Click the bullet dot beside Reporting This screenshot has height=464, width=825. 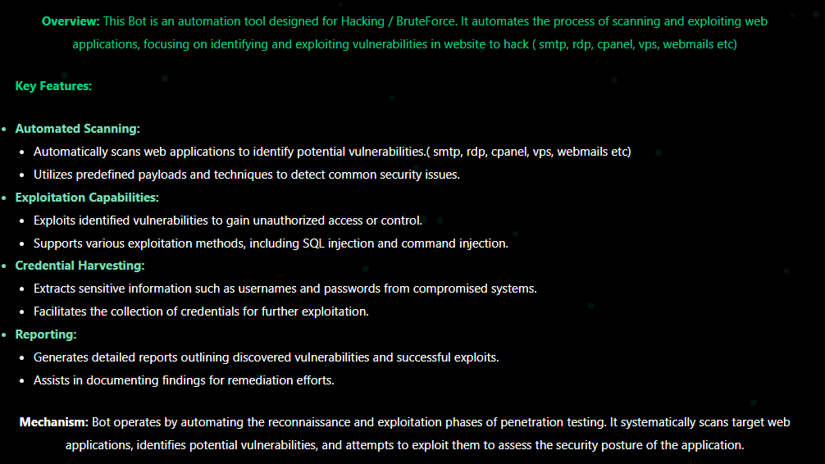(x=4, y=335)
